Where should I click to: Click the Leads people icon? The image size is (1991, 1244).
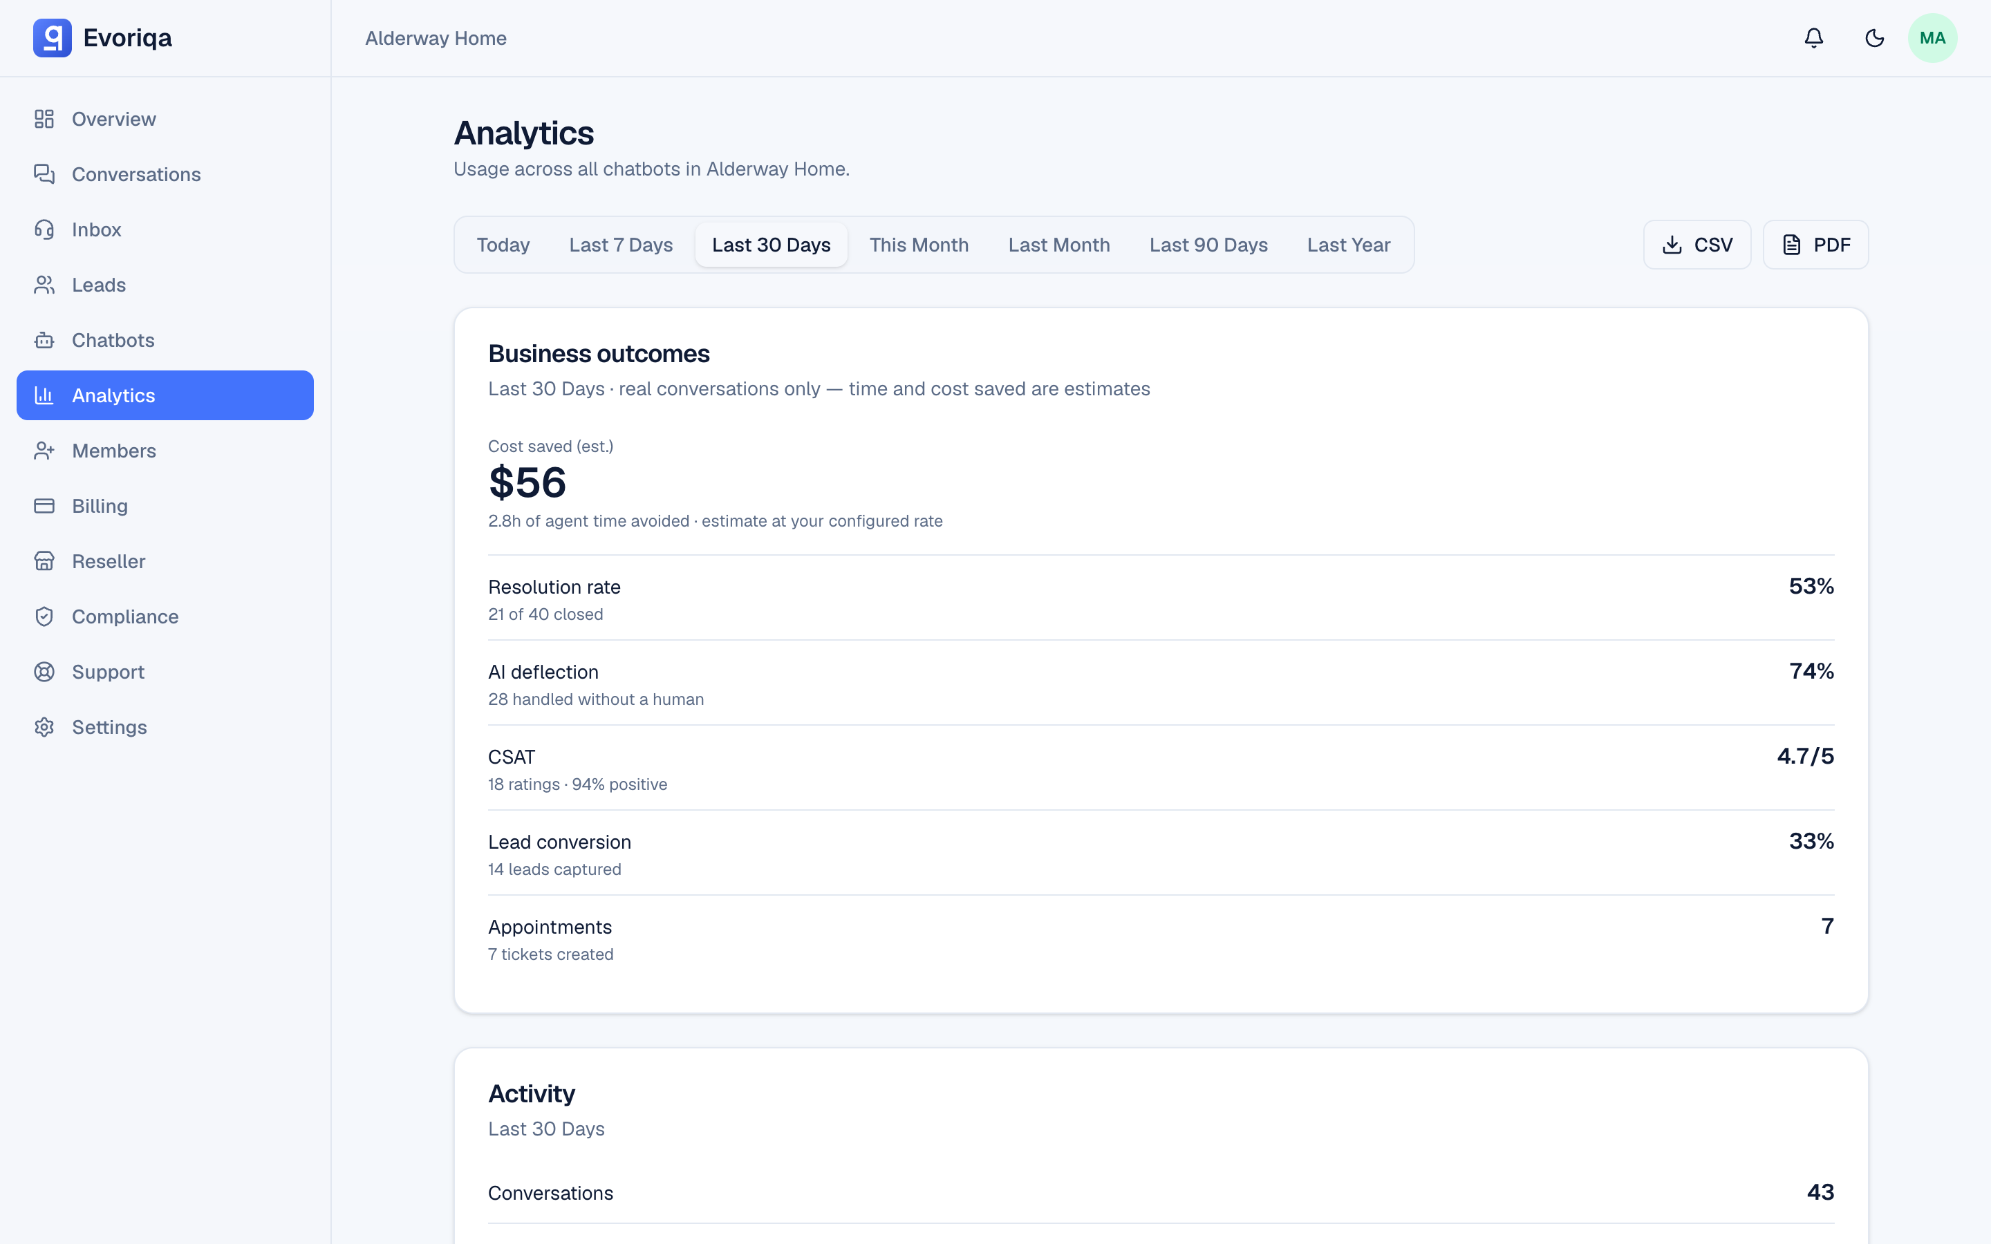tap(44, 285)
